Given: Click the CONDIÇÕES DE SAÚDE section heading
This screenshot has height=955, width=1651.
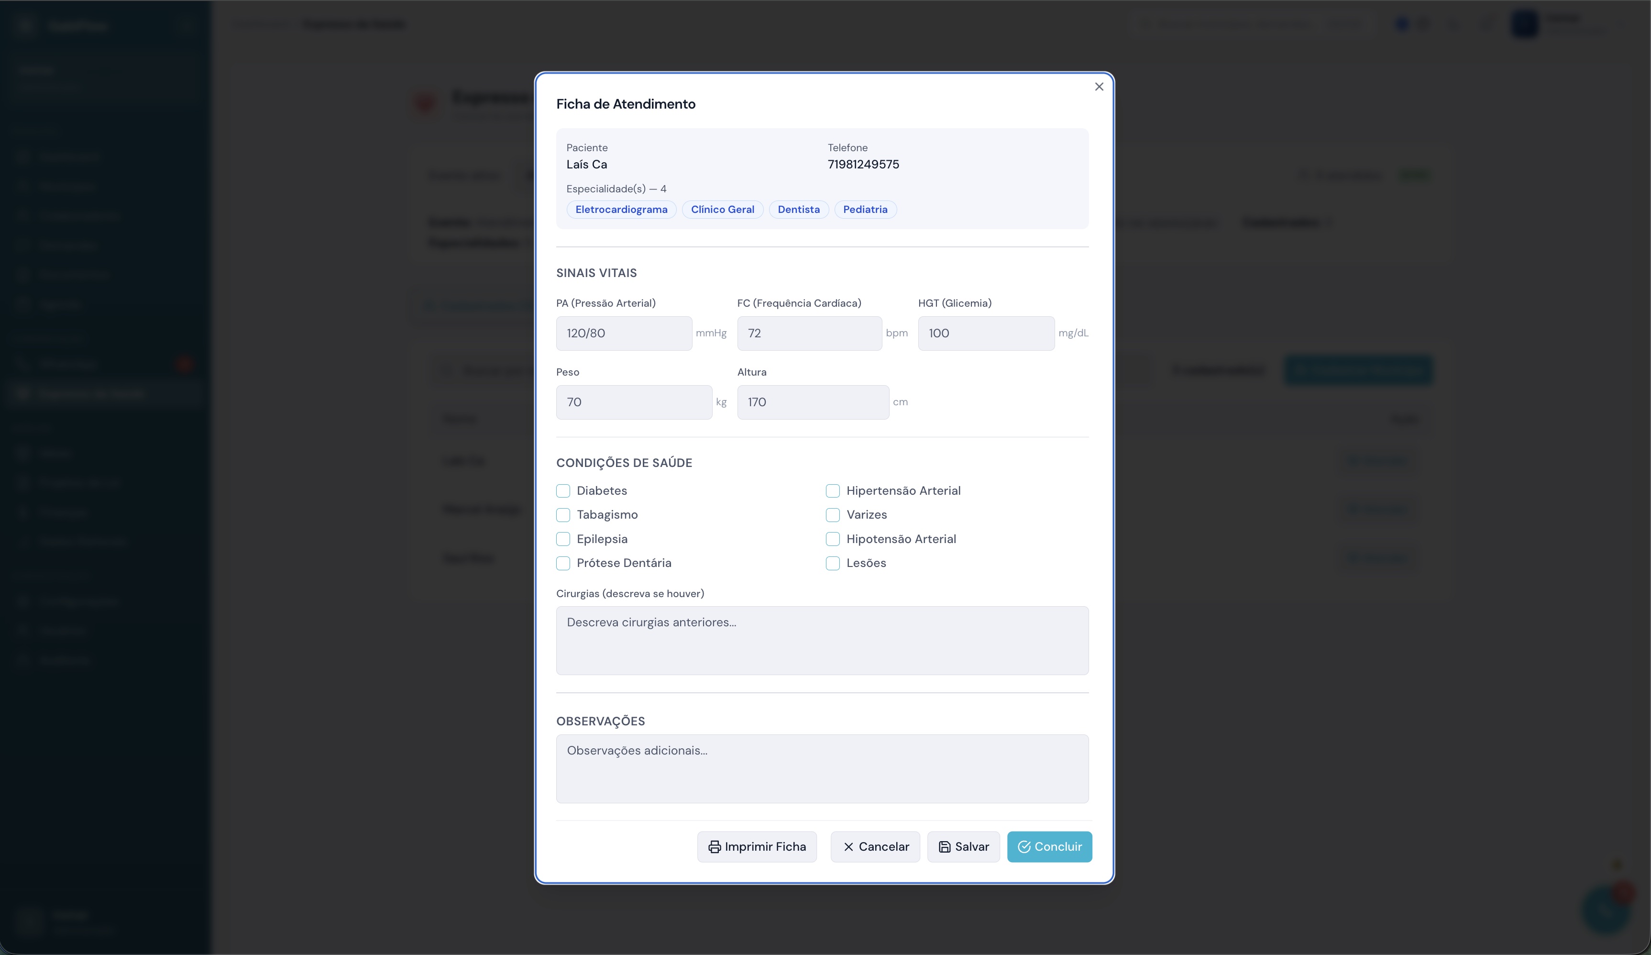Looking at the screenshot, I should (624, 463).
